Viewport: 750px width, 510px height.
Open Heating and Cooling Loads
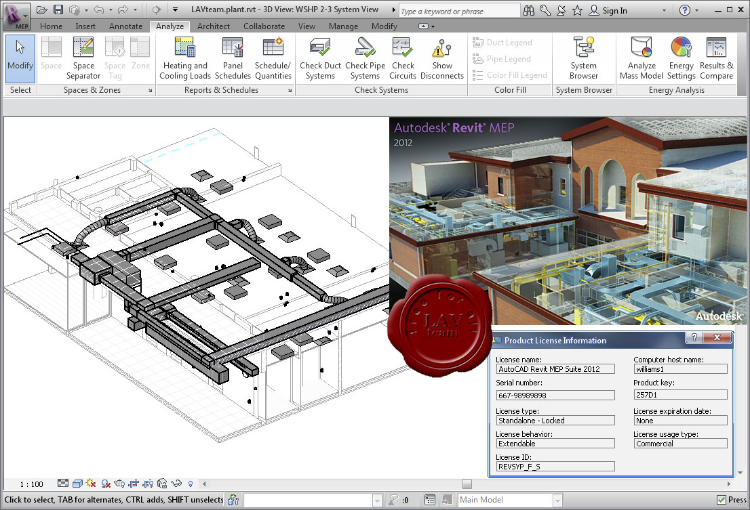point(185,58)
